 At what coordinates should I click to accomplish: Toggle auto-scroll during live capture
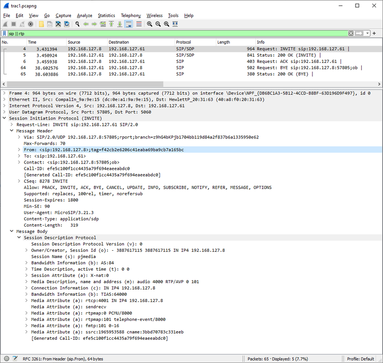[129, 24]
